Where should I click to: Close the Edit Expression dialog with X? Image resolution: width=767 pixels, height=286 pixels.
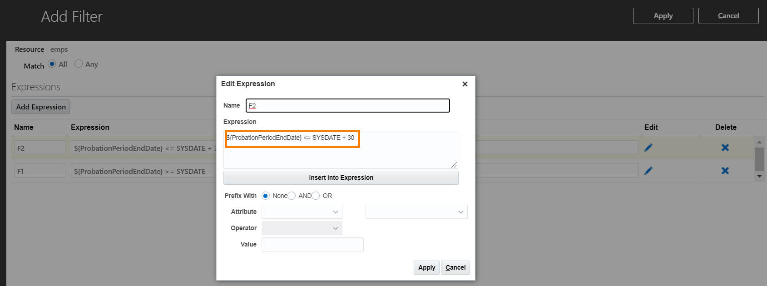(x=465, y=84)
